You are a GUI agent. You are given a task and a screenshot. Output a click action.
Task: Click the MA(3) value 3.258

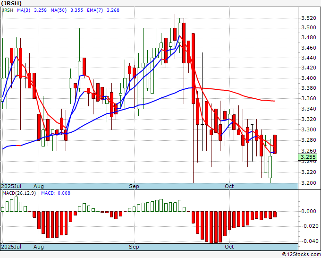[40, 10]
